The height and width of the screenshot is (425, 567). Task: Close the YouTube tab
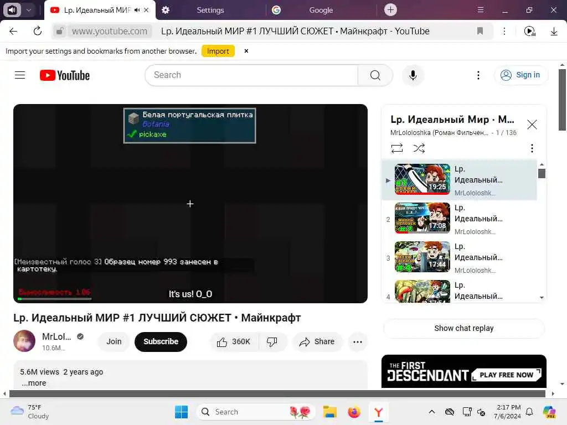[146, 10]
